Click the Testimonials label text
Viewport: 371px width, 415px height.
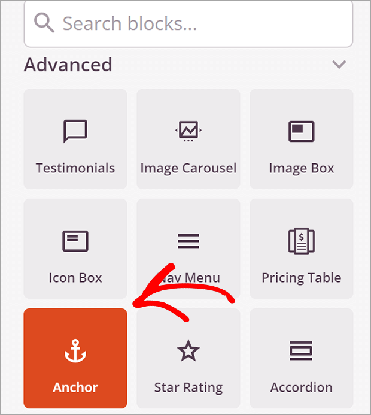75,168
